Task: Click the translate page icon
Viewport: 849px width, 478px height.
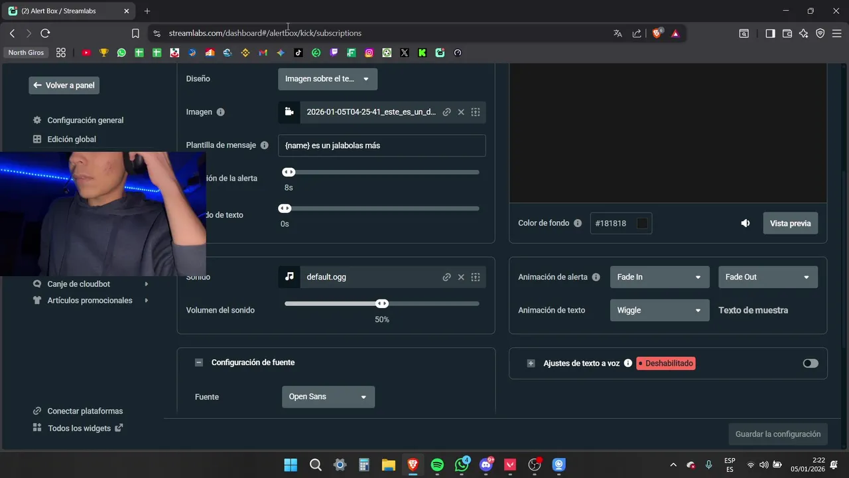Action: coord(618,33)
